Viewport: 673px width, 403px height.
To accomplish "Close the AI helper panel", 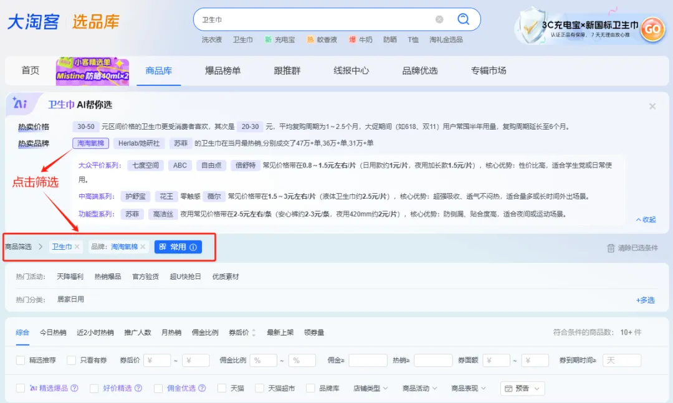I will 652,106.
